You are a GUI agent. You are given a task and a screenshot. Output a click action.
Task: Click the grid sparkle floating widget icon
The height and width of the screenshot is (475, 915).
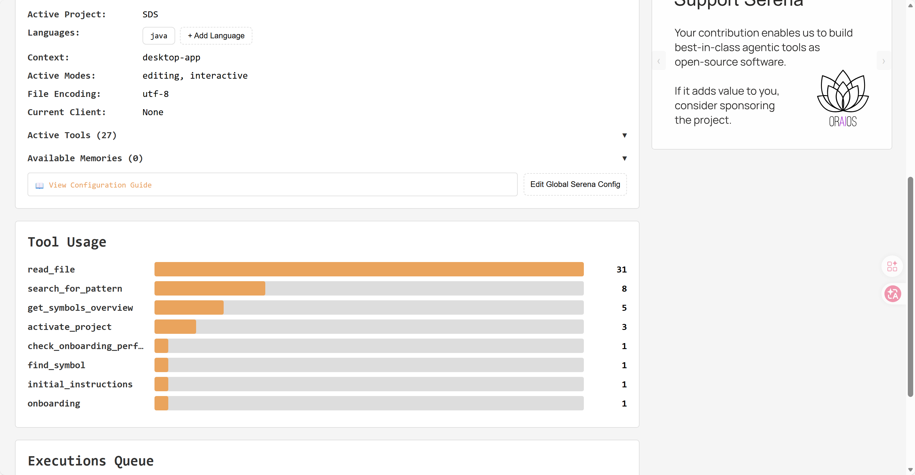coord(892,266)
